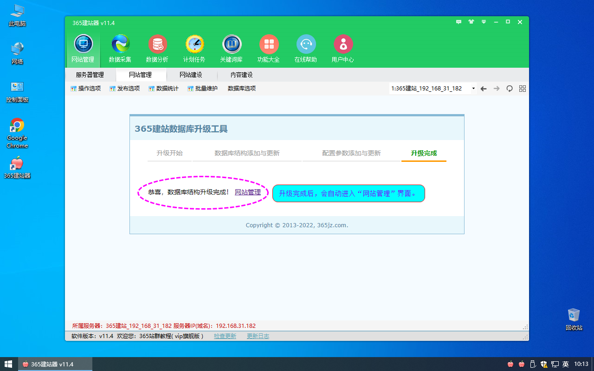Open the 数据库选项 toolbar menu
The width and height of the screenshot is (594, 371).
(242, 89)
